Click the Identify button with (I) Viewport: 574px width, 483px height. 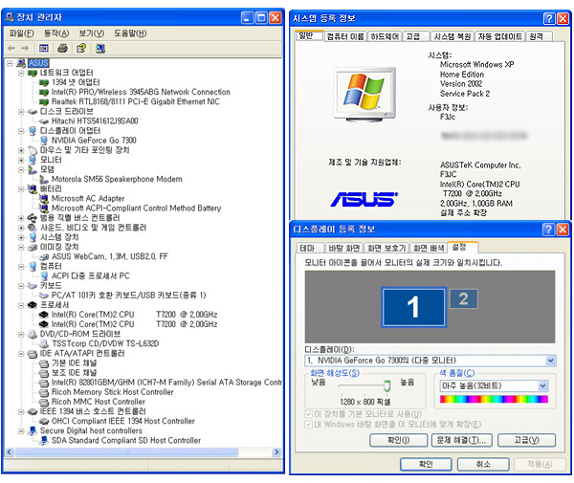point(398,440)
